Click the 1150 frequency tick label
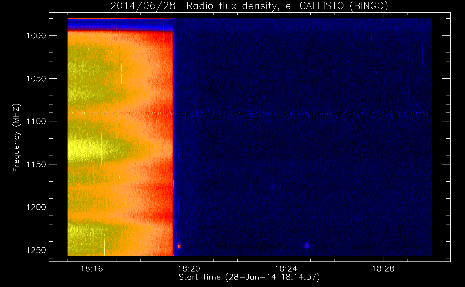Viewport: 465px width, 287px height. click(x=36, y=164)
